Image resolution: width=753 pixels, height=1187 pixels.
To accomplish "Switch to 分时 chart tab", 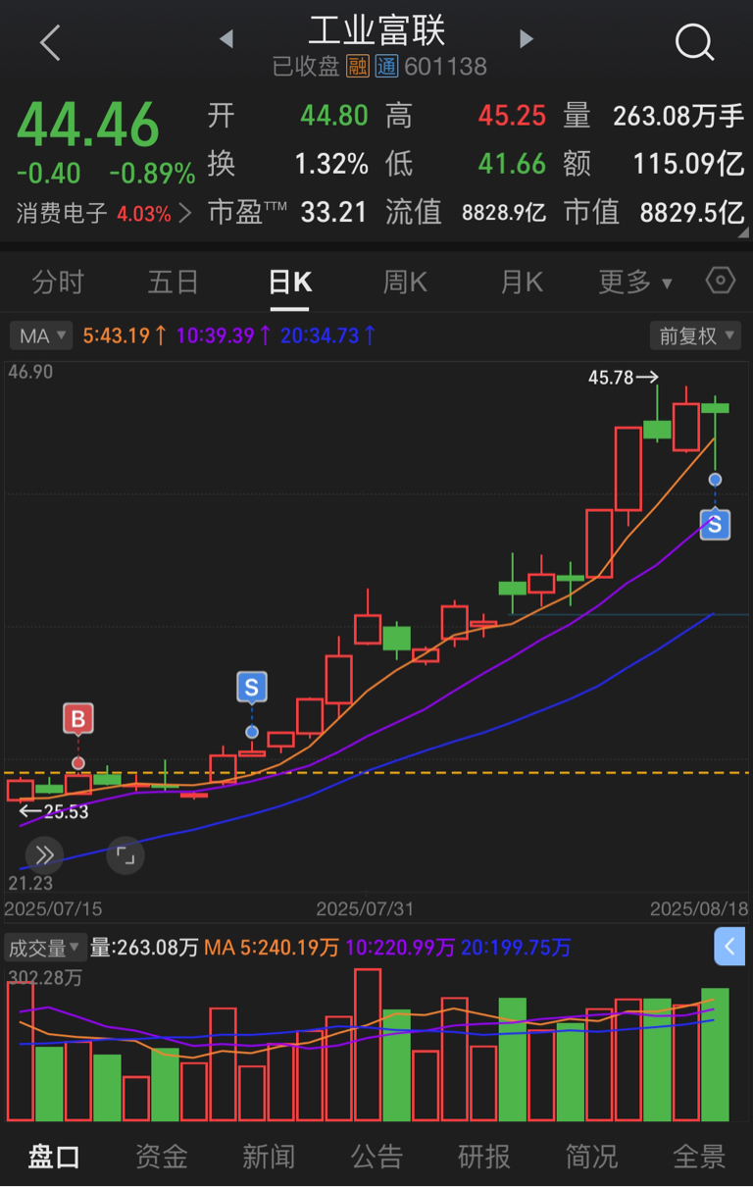I will tap(58, 283).
